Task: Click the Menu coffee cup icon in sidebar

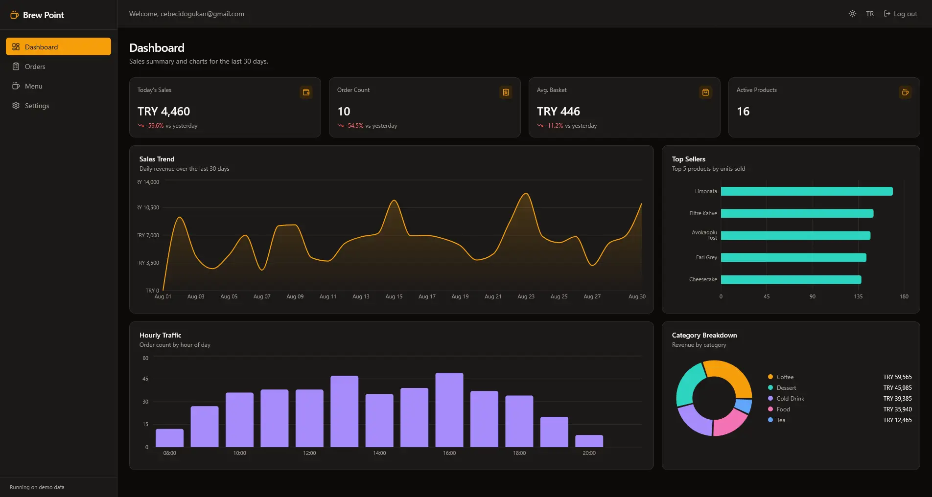Action: (x=16, y=86)
